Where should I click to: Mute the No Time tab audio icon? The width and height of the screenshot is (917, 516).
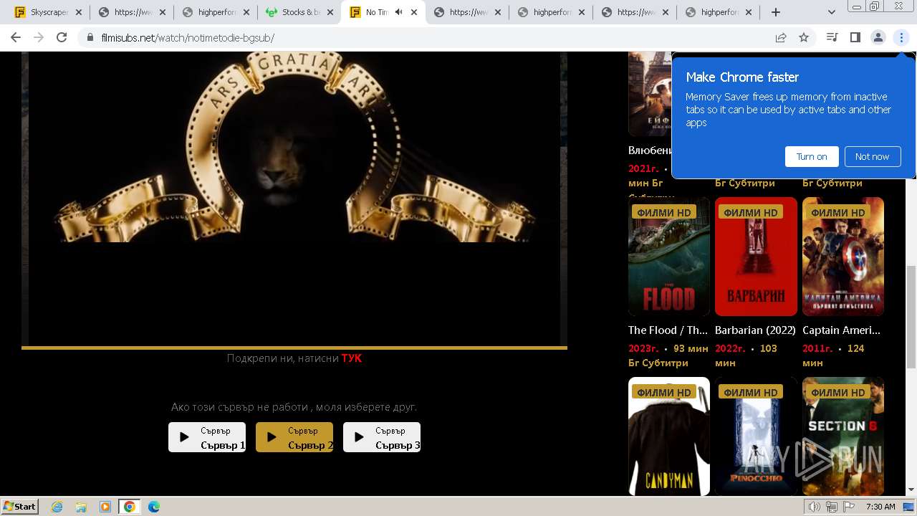click(x=398, y=12)
